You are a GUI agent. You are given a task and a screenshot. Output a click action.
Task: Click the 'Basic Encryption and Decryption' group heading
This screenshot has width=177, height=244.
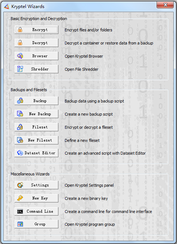(x=39, y=19)
